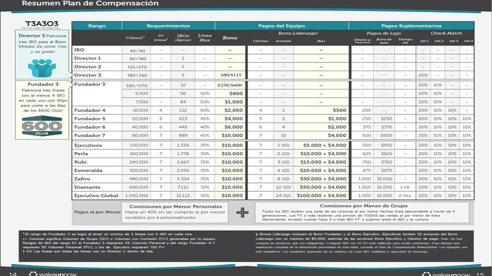
Task: Select the Director 1 row label
Action: (88, 58)
